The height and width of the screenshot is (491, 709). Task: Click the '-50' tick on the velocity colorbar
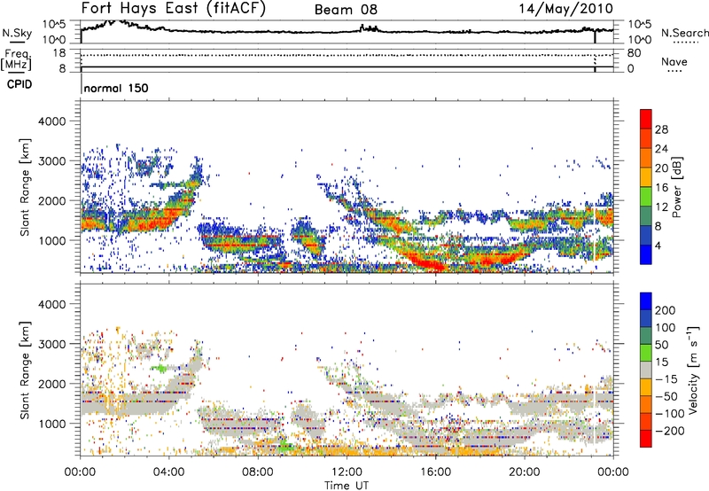point(666,396)
